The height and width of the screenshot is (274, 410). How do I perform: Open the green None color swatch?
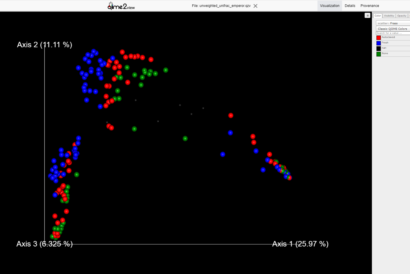click(378, 54)
